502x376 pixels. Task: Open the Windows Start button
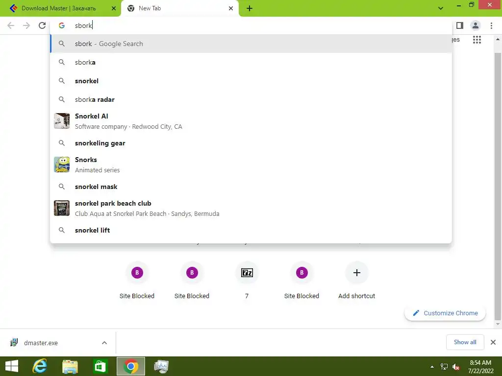[x=12, y=366]
